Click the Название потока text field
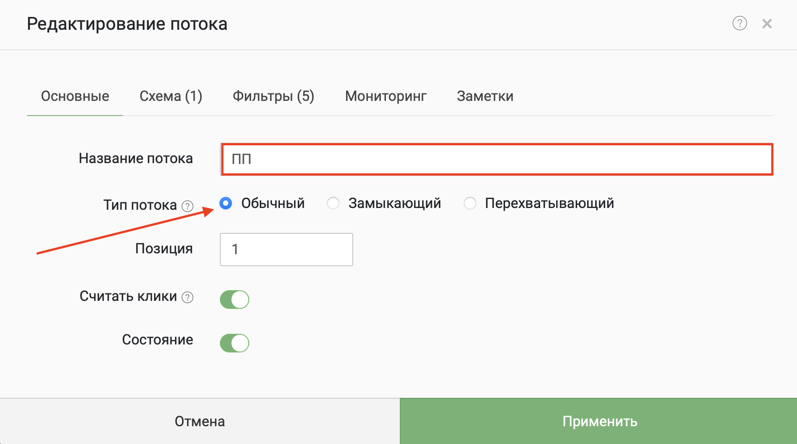 click(x=497, y=160)
